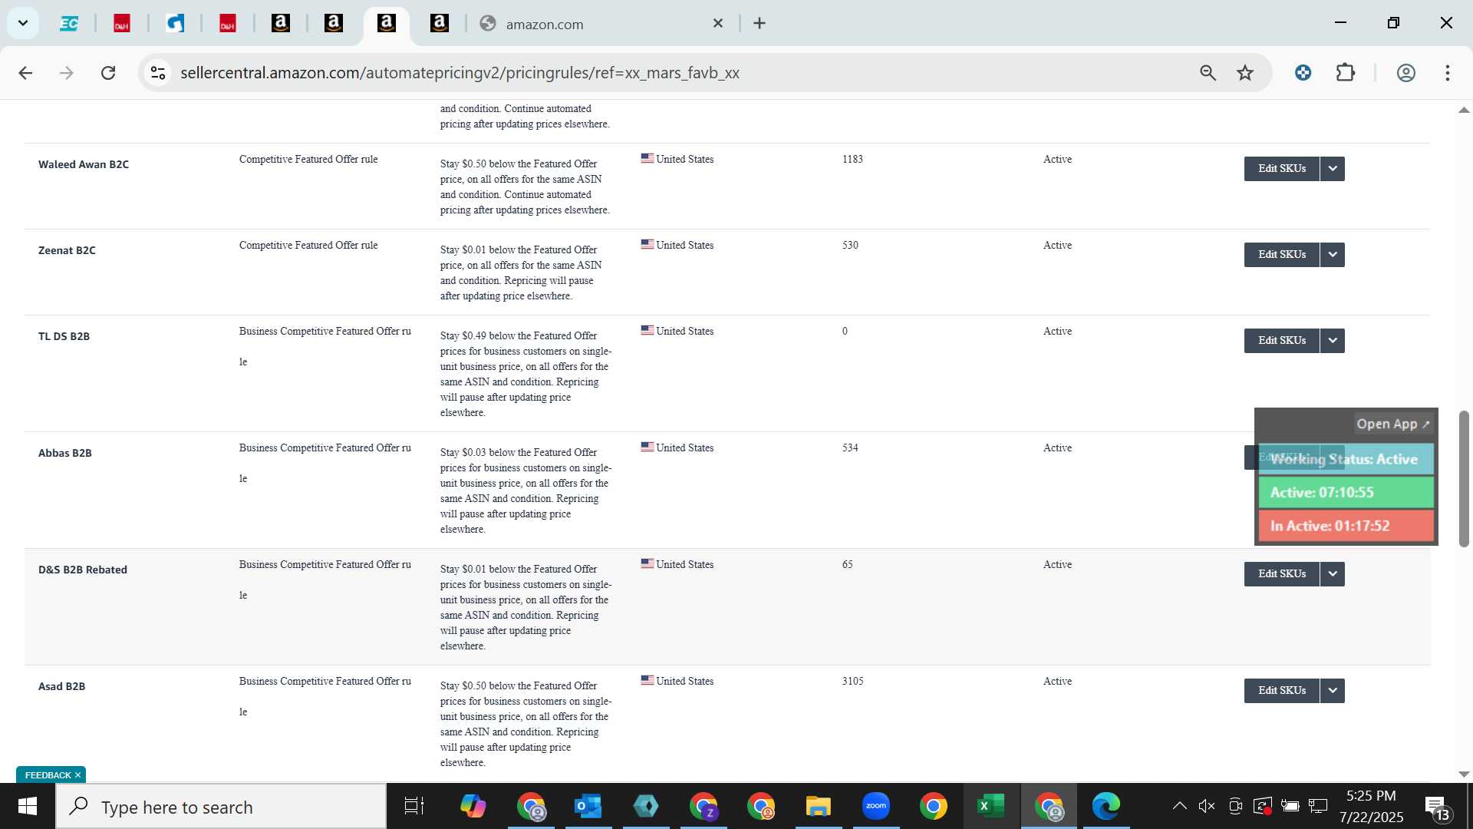The height and width of the screenshot is (829, 1473).
Task: Close the amazon.com tab
Action: point(718,24)
